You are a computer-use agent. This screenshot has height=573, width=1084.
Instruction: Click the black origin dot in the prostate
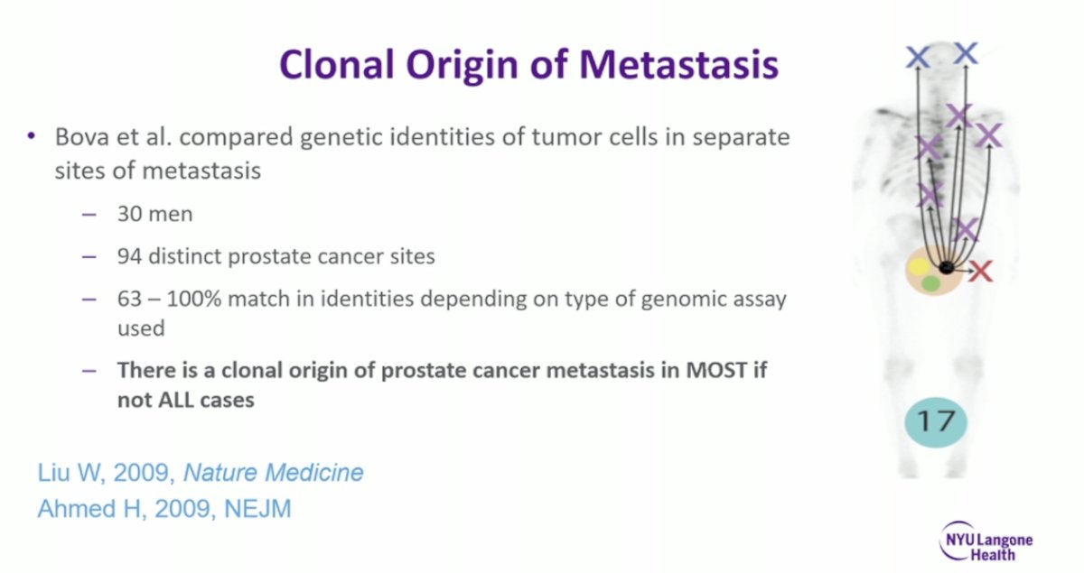click(946, 268)
